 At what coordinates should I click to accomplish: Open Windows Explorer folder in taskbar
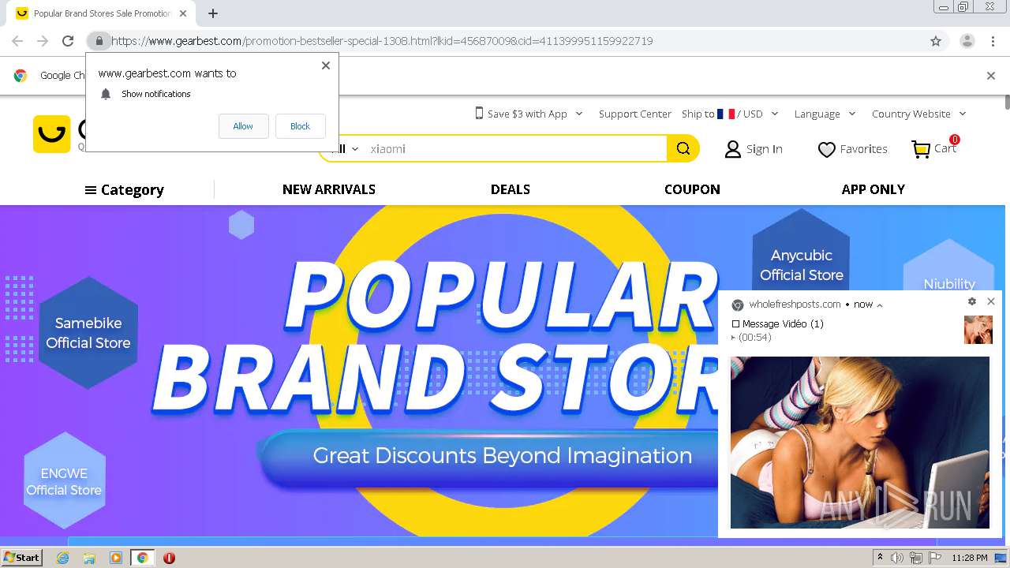pos(89,558)
